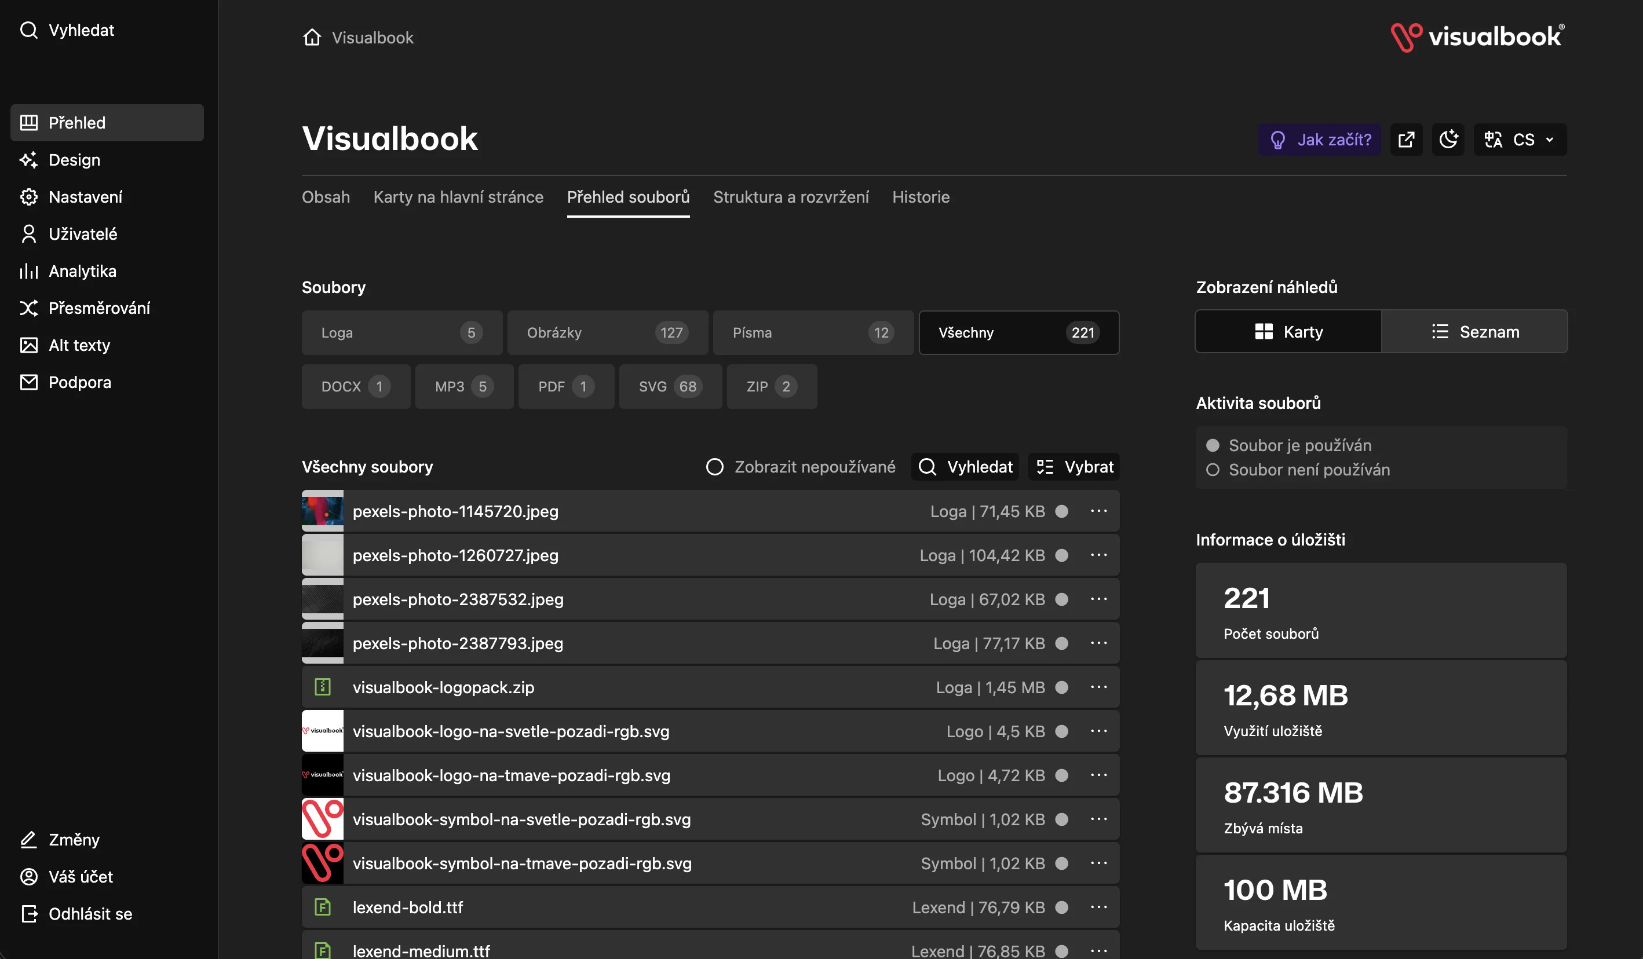Click the Přehled grid icon

point(29,123)
